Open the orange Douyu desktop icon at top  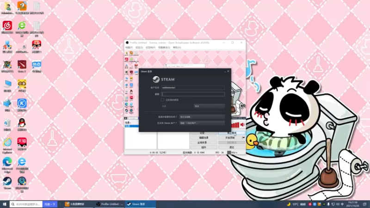22,6
